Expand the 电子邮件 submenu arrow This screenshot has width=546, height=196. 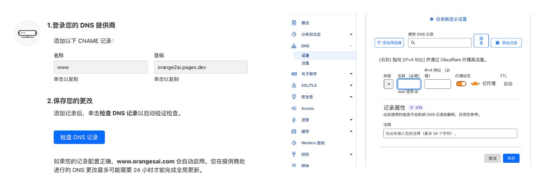pyautogui.click(x=351, y=74)
